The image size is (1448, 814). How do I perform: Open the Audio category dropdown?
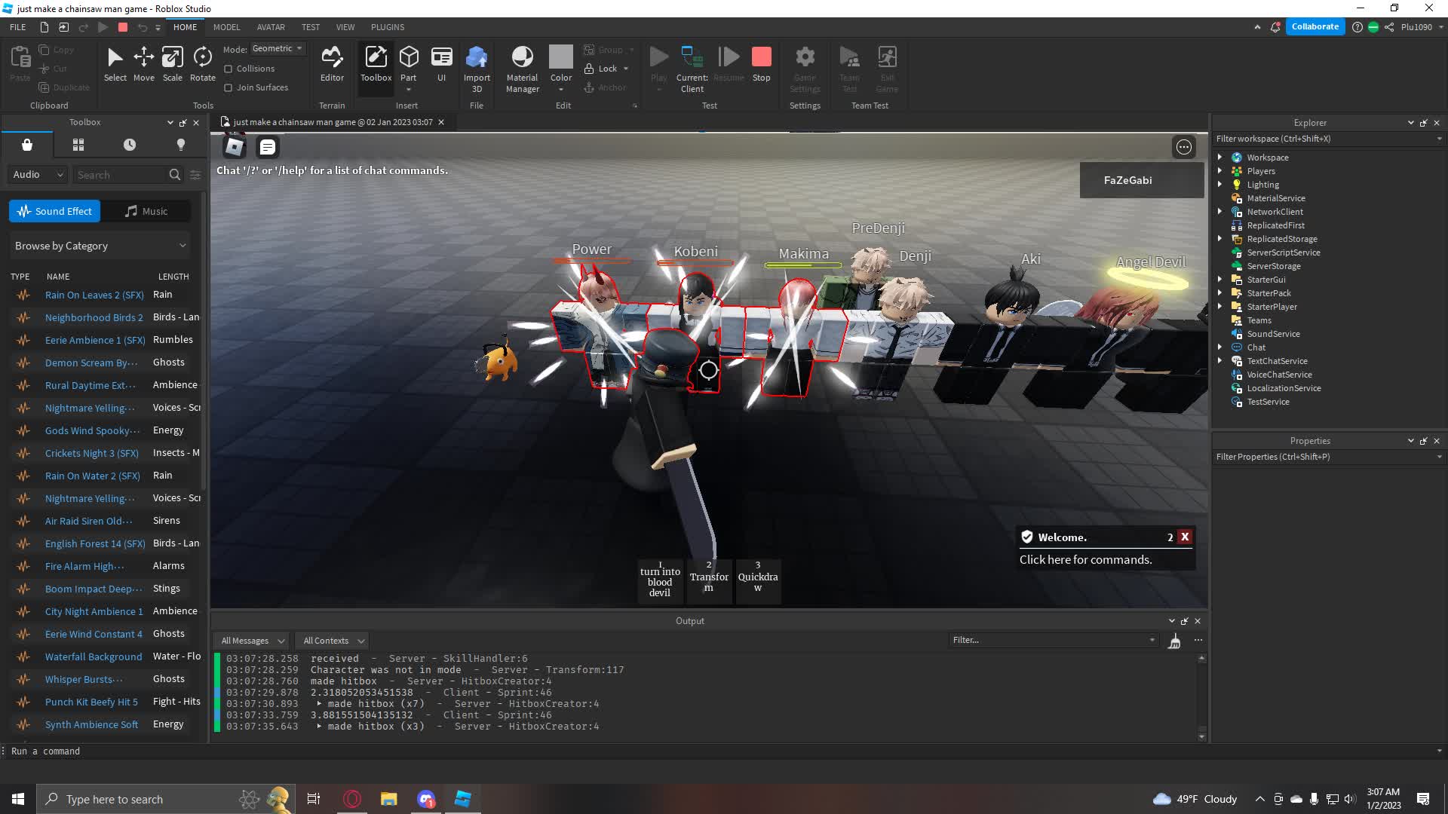click(x=38, y=175)
